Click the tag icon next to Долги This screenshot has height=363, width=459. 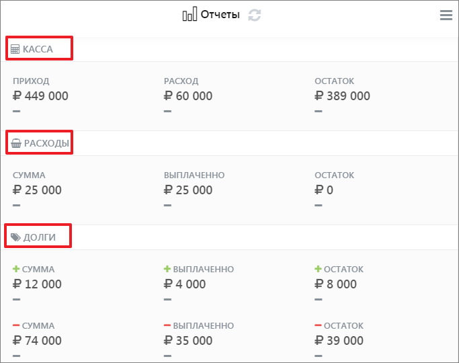pos(16,237)
